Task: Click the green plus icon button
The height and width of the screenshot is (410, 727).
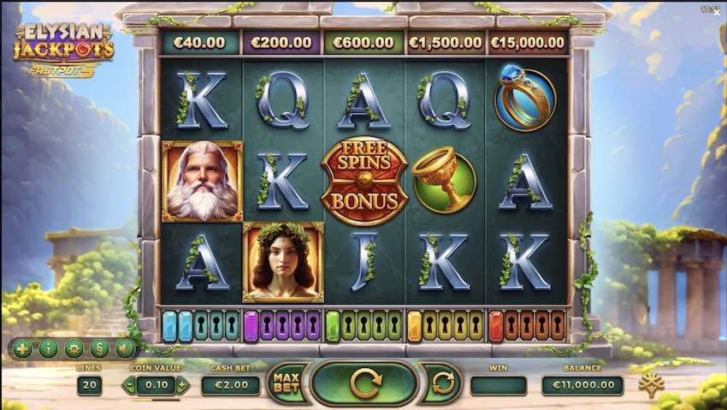Action: (22, 348)
